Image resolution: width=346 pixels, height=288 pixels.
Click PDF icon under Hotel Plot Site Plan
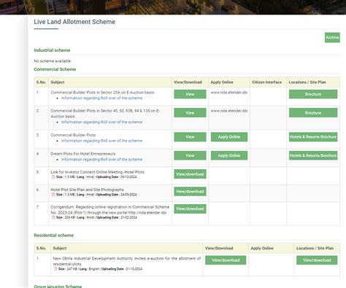tap(53, 195)
